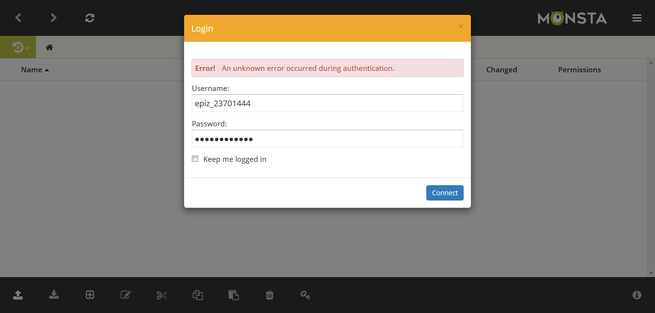The height and width of the screenshot is (313, 655).
Task: Show the info circle icon
Action: 637,295
